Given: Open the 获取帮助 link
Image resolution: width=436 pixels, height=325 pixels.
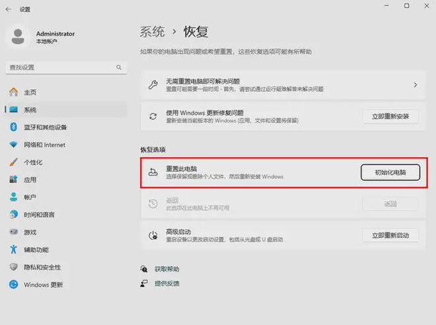Looking at the screenshot, I should click(x=167, y=269).
